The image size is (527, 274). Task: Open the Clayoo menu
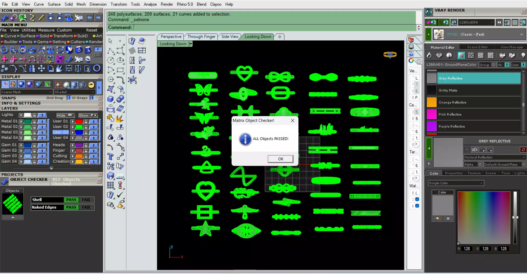pyautogui.click(x=216, y=4)
